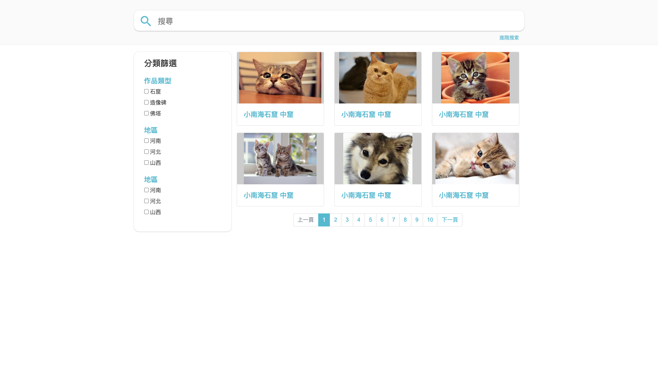Click the 下一頁 next page button
Image resolution: width=658 pixels, height=370 pixels.
(449, 220)
